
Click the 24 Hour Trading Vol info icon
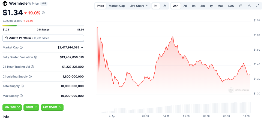32,67
